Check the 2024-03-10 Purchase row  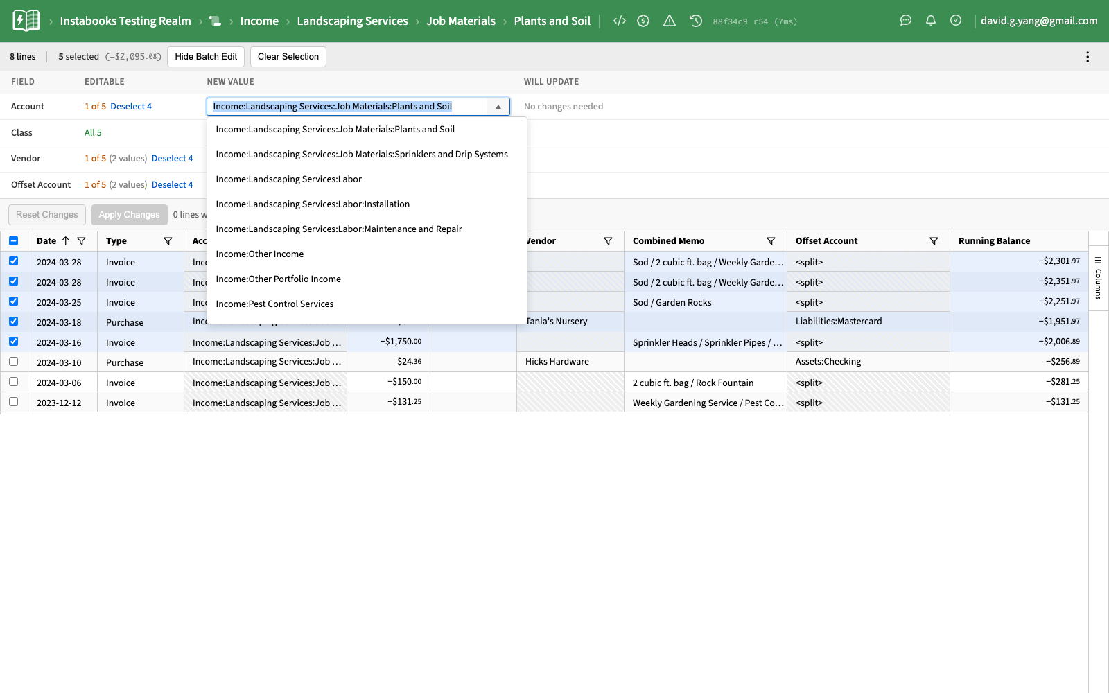point(14,362)
